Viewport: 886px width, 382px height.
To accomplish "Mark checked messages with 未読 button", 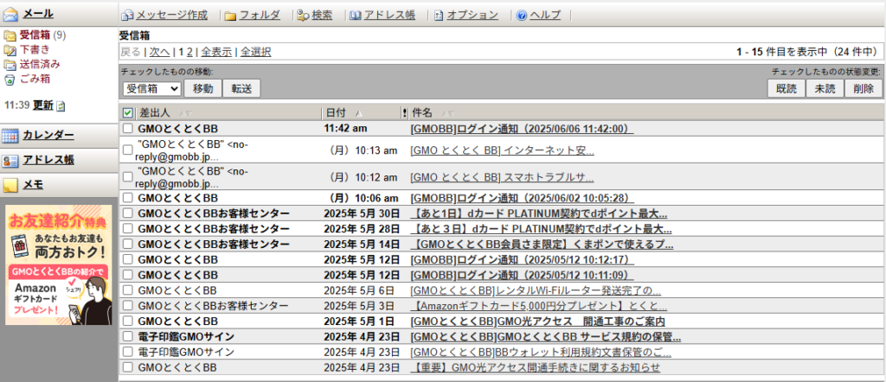I will [825, 89].
